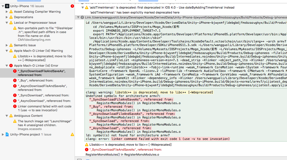Click error icon of Linker command failed issue
The image size is (287, 160).
tap(15, 106)
